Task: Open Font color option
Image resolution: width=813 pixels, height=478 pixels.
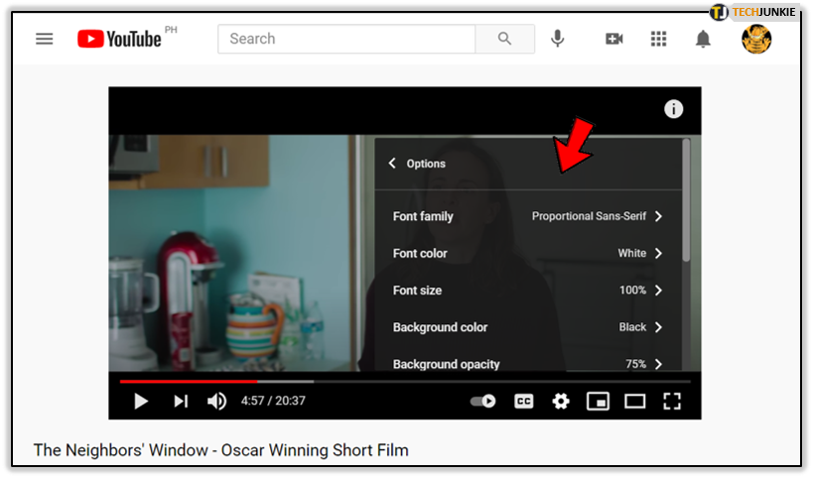Action: pyautogui.click(x=527, y=253)
